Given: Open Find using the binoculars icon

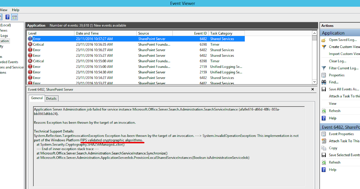Looking at the screenshot, I should click(324, 82).
